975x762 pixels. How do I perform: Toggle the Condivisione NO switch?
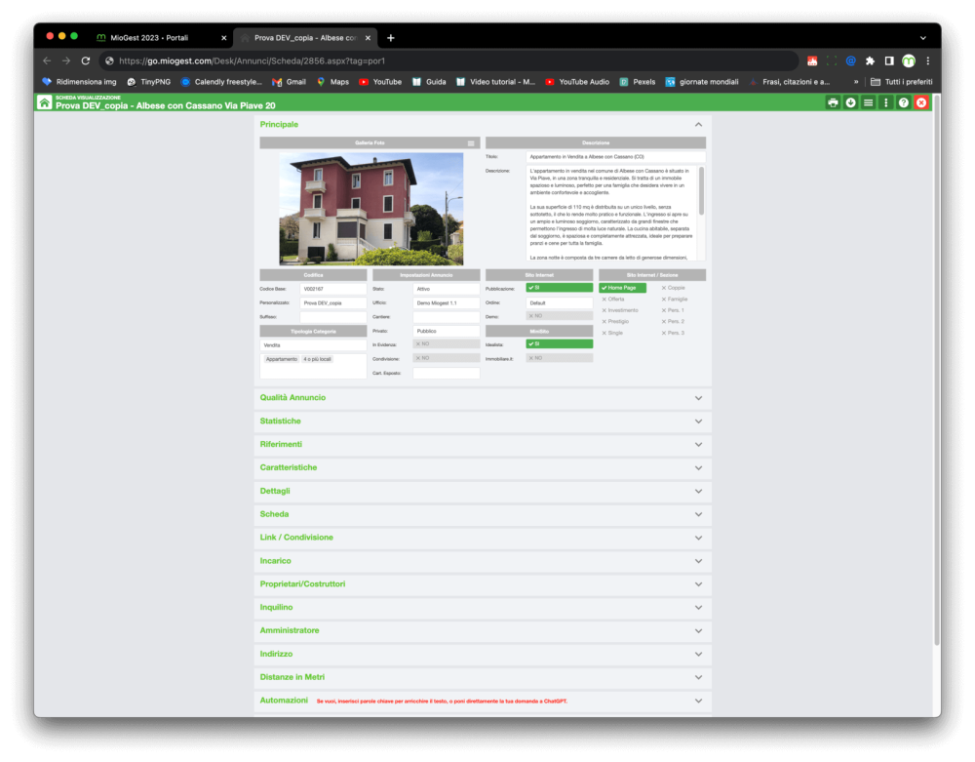coord(447,358)
